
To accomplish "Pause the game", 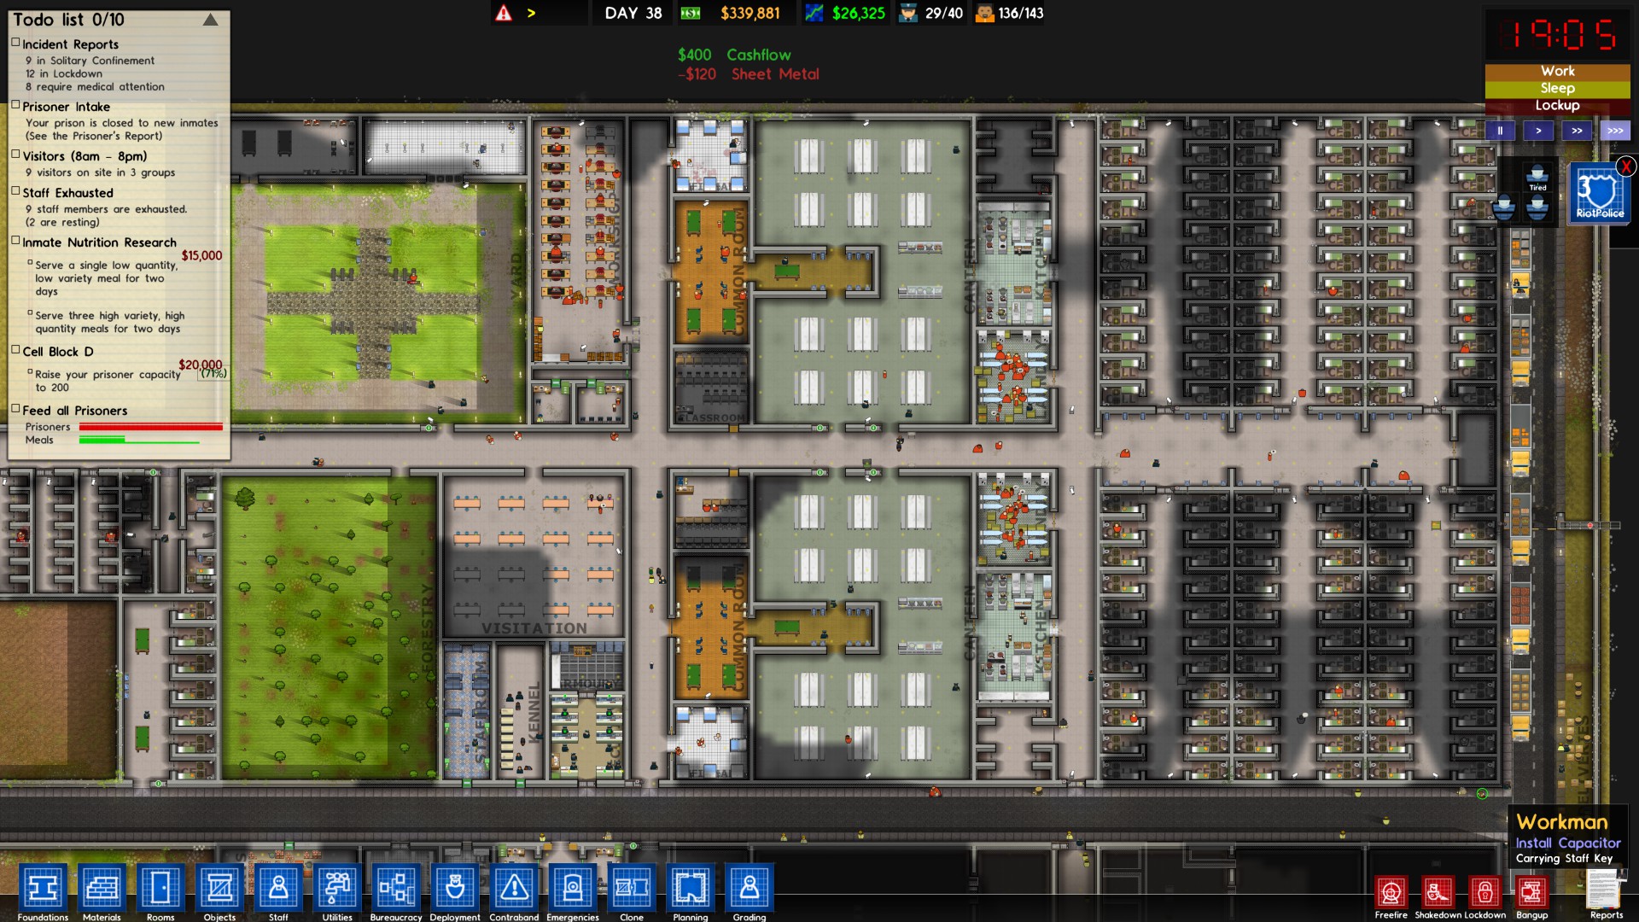I will 1500,131.
